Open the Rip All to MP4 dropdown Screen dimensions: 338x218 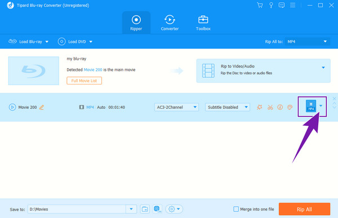pyautogui.click(x=308, y=41)
